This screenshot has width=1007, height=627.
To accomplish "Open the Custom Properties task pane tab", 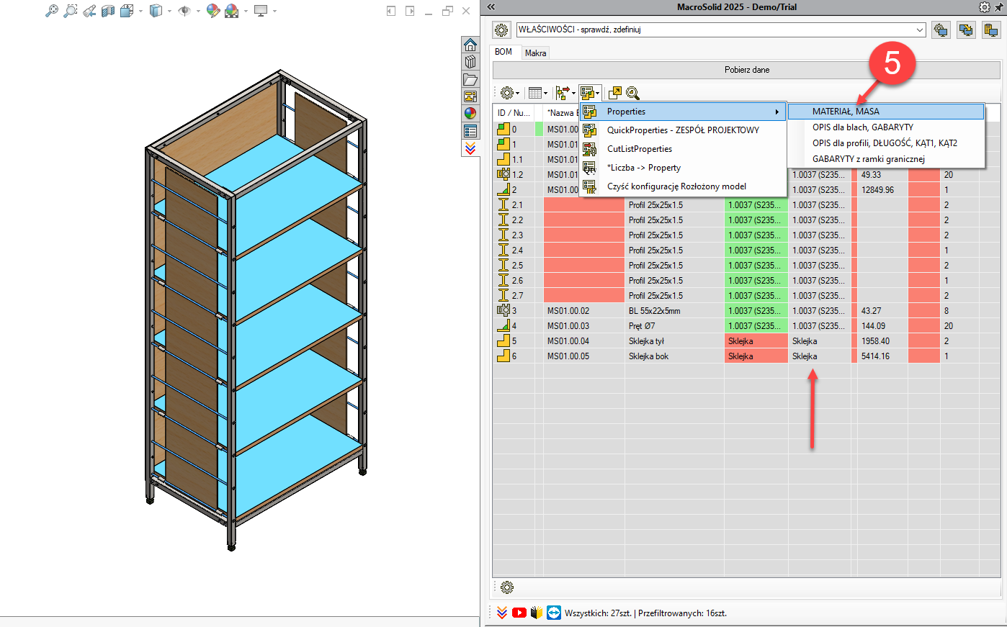I will coord(470,131).
